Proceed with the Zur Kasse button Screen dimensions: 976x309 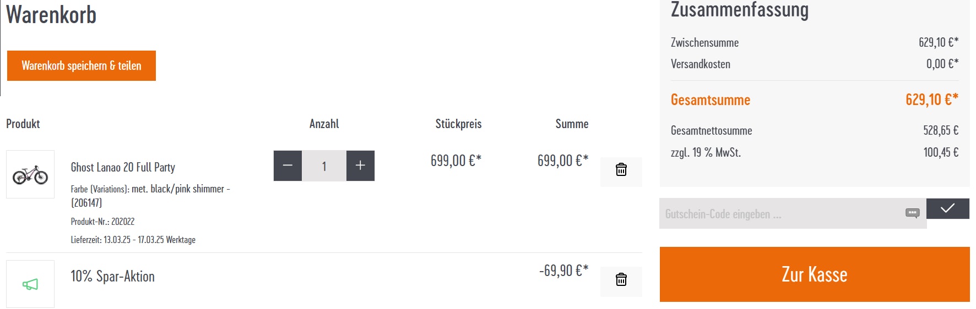click(x=814, y=274)
